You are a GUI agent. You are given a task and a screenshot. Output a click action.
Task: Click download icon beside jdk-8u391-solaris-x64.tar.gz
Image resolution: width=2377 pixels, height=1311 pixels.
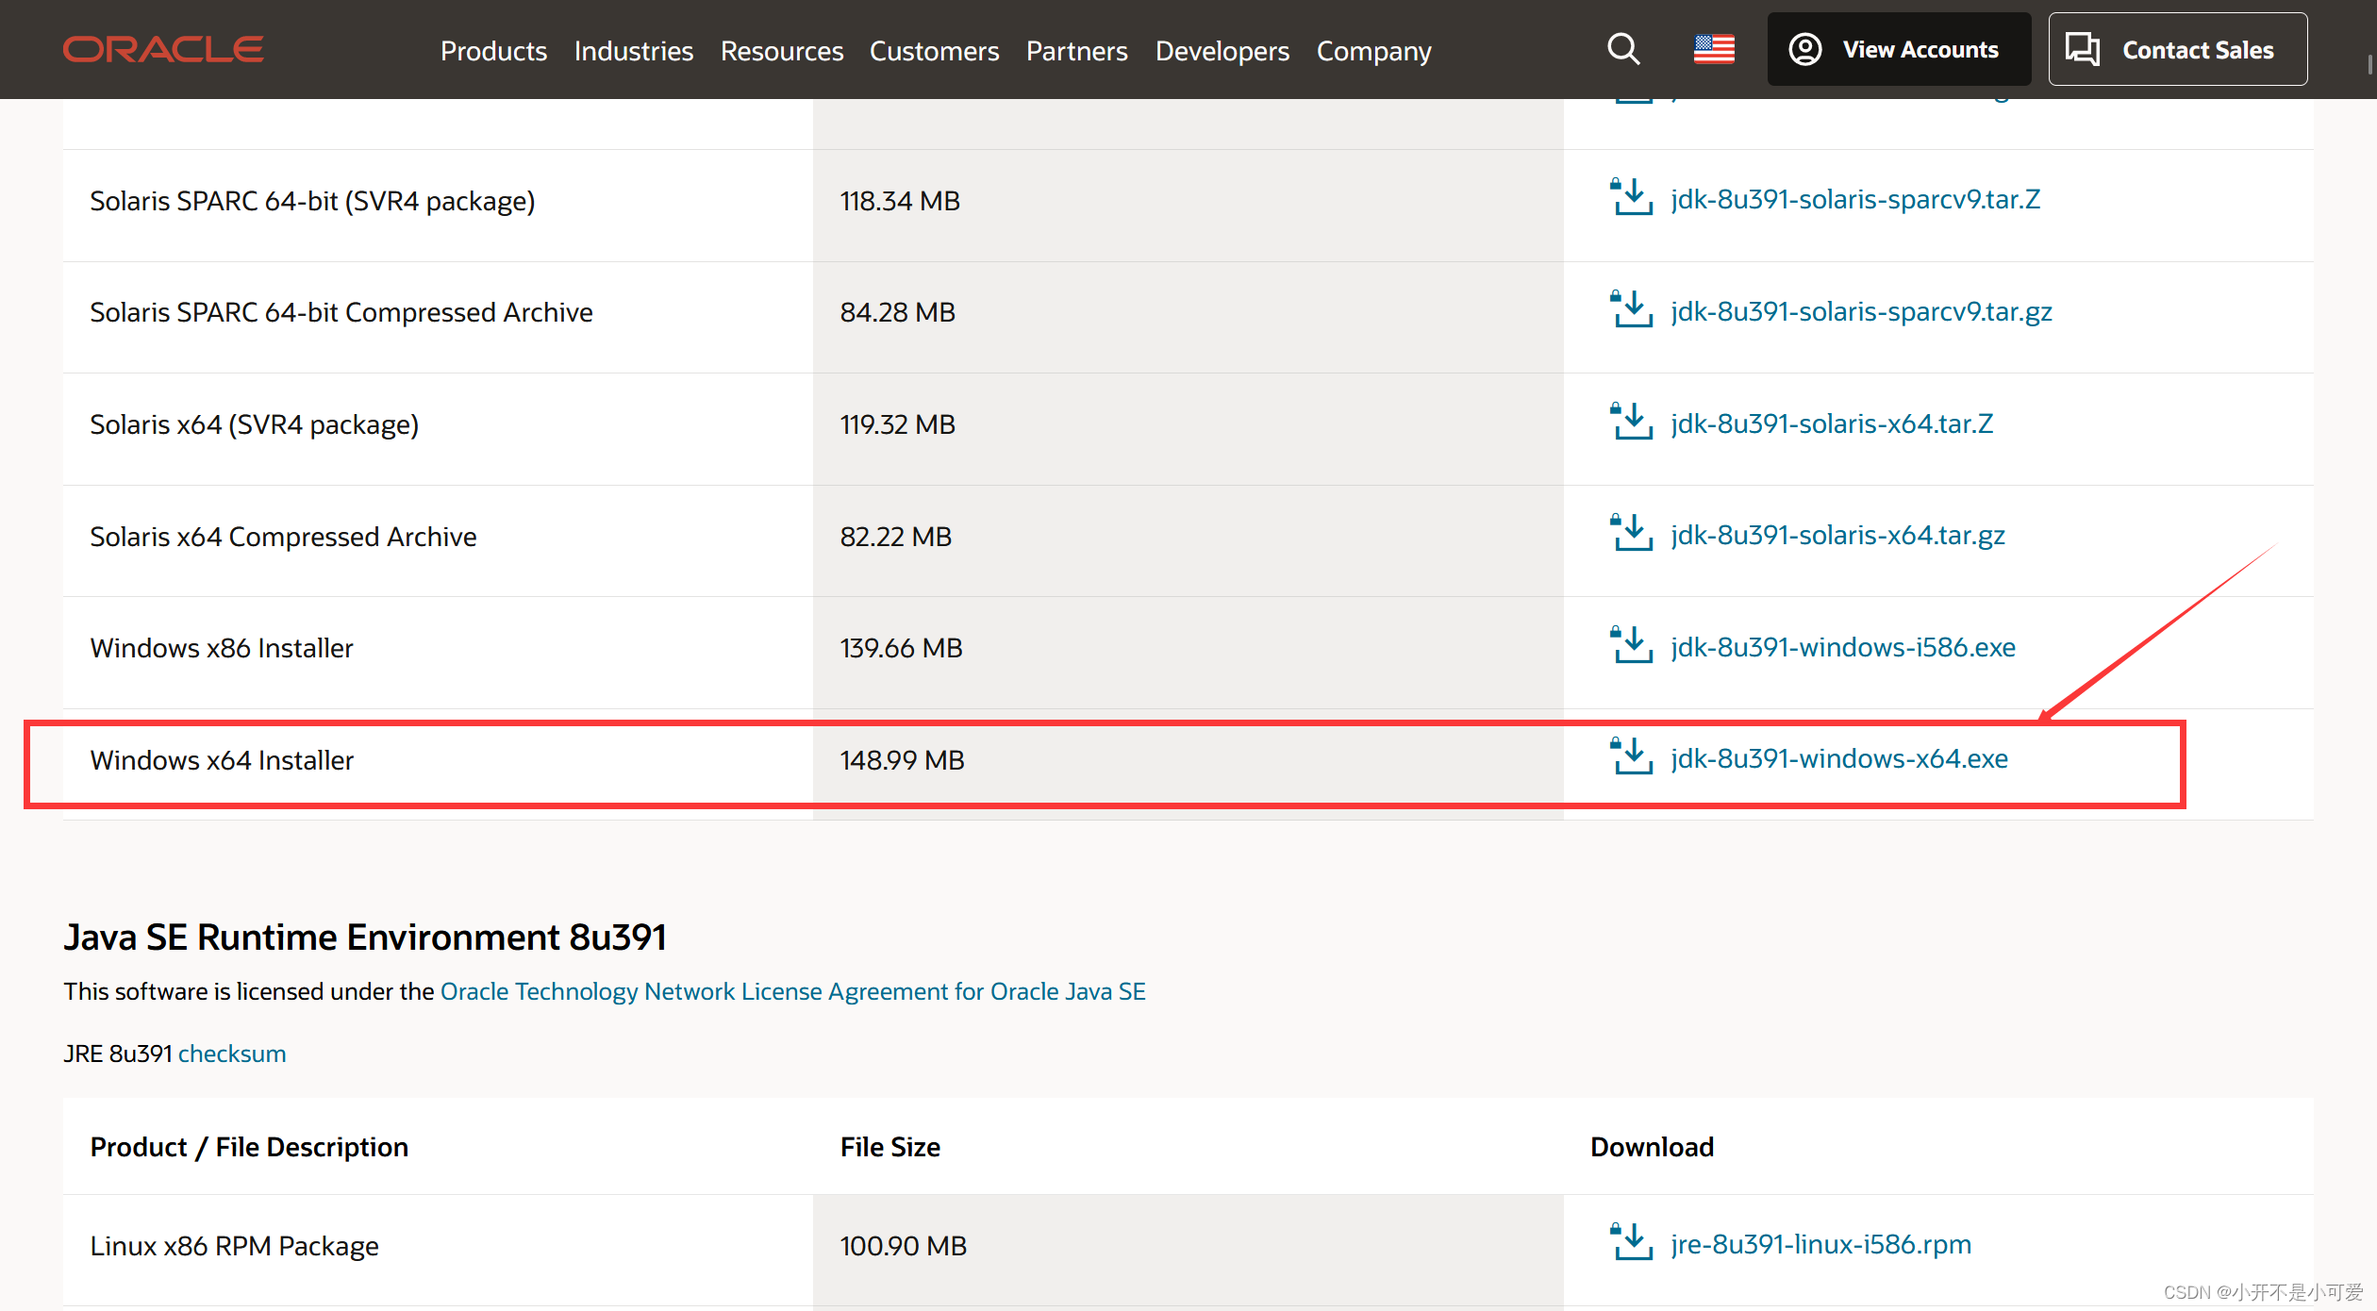[x=1631, y=533]
